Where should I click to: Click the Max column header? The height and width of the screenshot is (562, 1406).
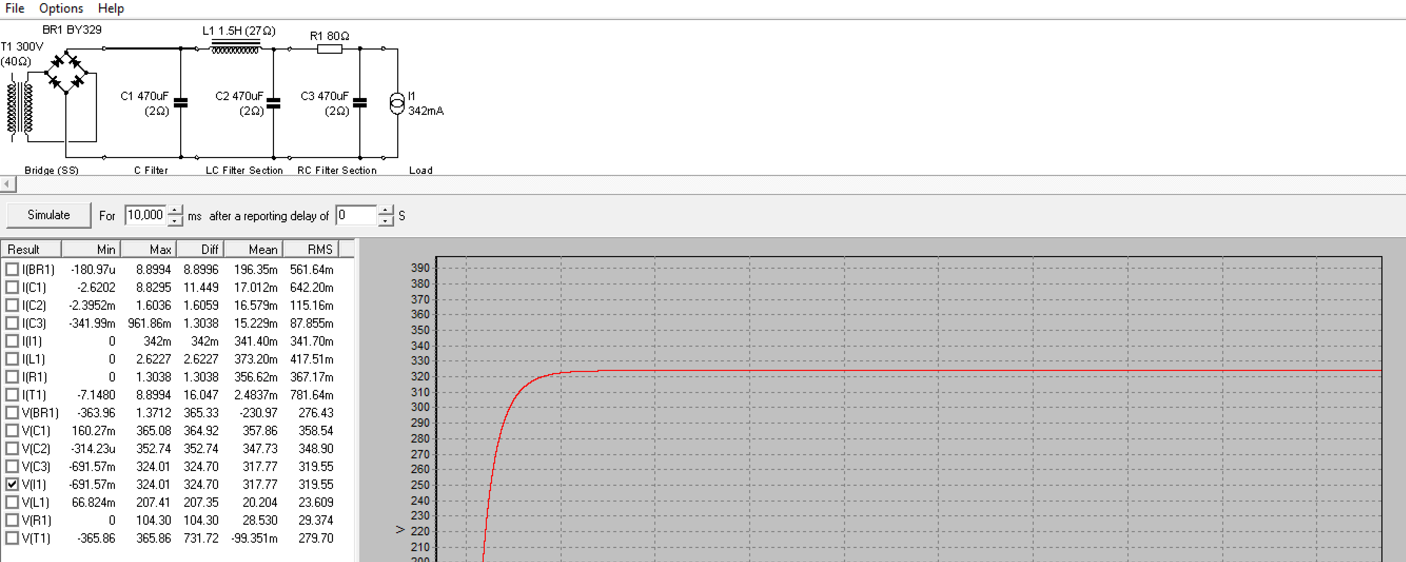point(149,249)
